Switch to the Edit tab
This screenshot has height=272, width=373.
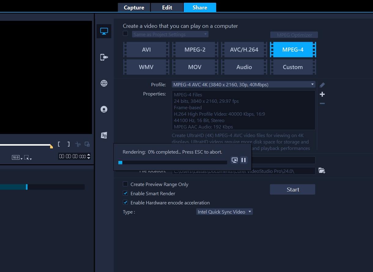coord(167,8)
